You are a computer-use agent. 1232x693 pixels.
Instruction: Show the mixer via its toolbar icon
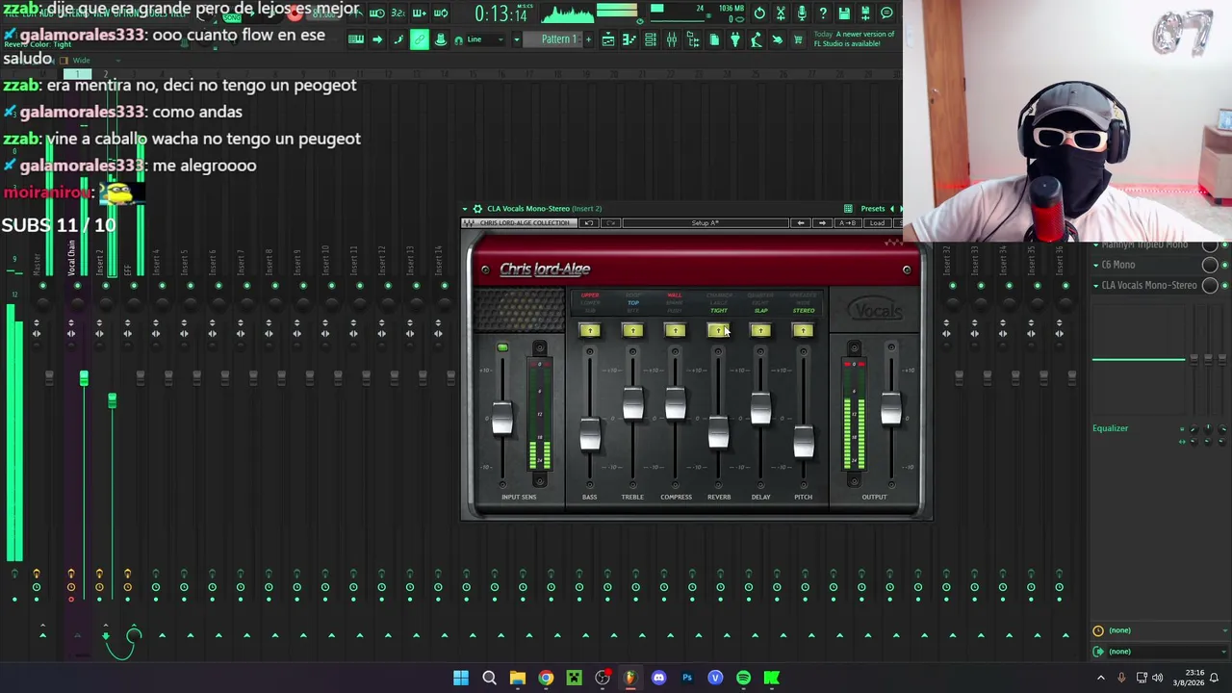[672, 39]
